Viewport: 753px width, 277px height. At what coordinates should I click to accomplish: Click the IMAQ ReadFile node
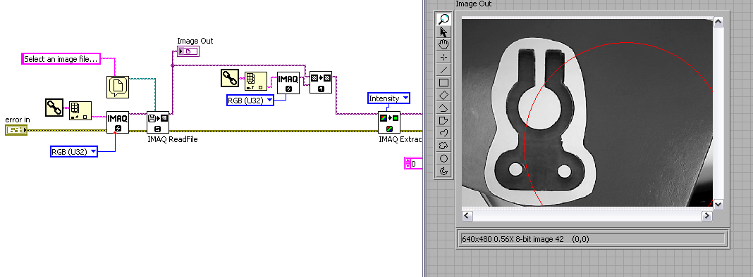[x=157, y=122]
